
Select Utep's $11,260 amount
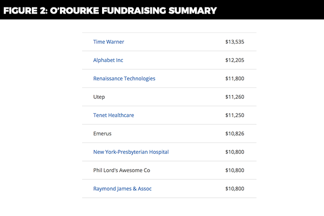coord(235,97)
